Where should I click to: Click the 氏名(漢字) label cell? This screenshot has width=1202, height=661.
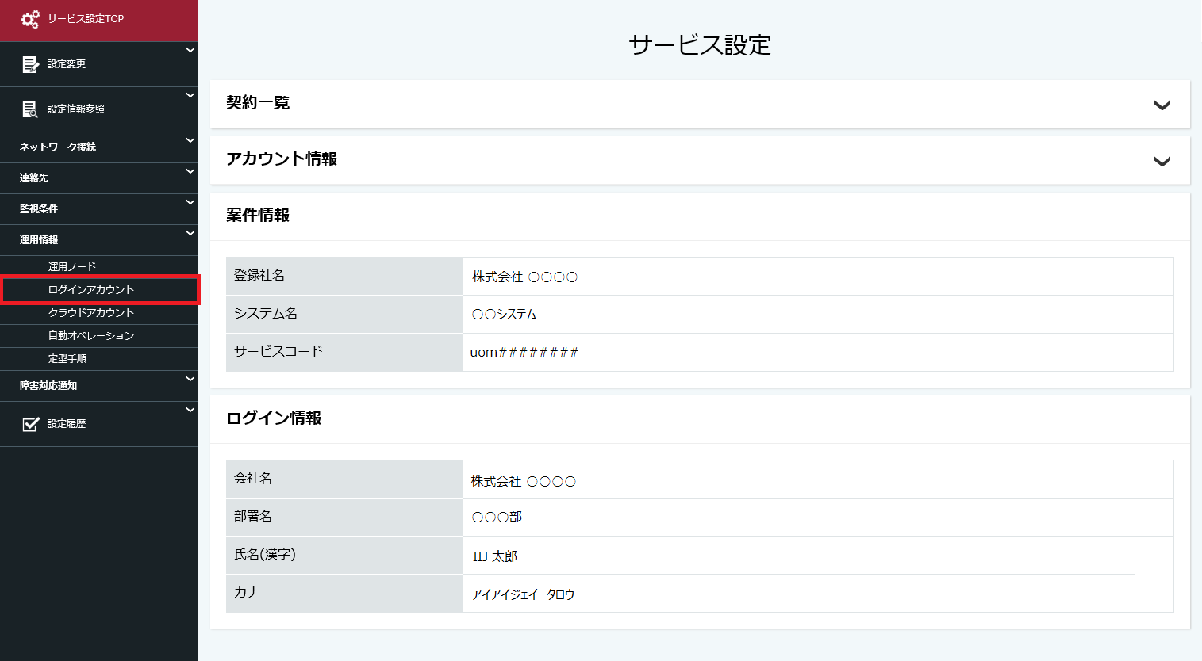click(344, 555)
